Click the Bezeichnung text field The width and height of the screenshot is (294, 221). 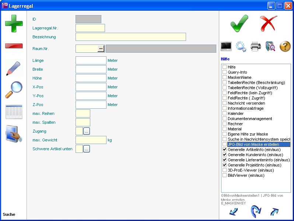[130, 37]
